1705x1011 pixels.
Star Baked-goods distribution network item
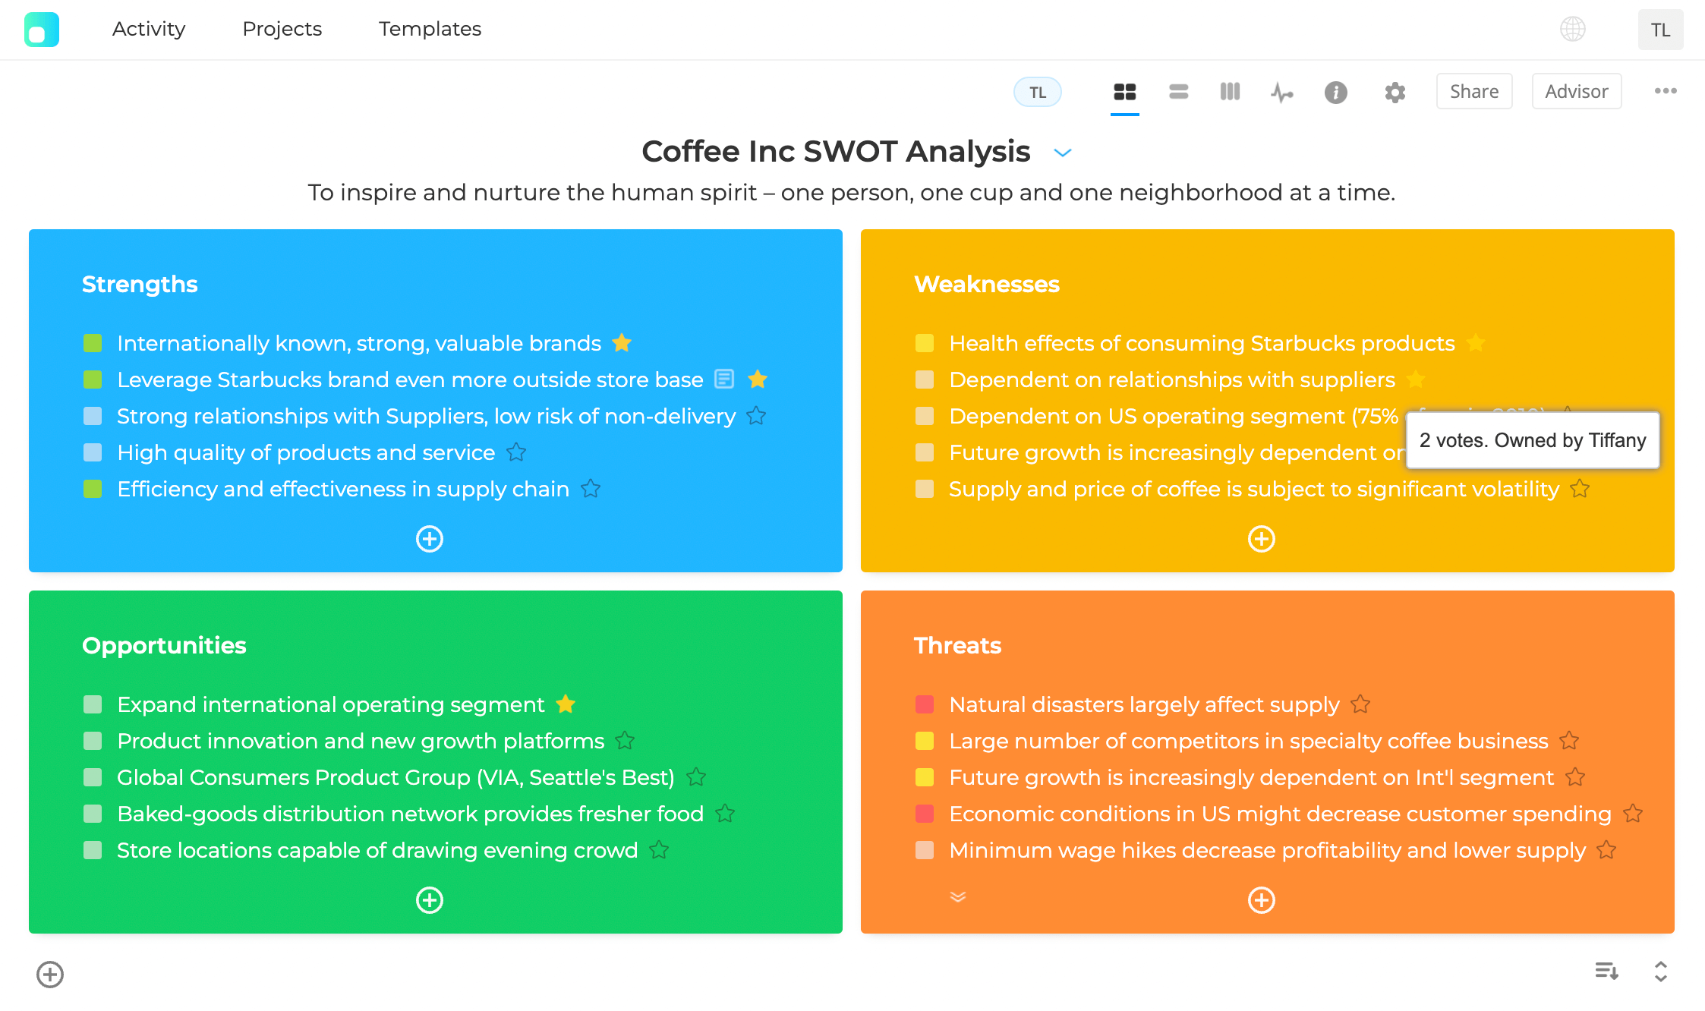click(x=725, y=814)
